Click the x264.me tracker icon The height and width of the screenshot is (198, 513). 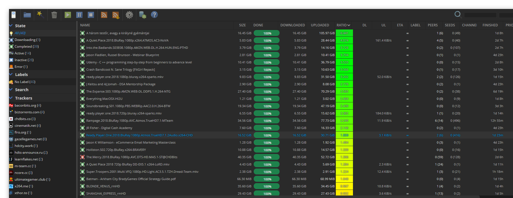11,186
